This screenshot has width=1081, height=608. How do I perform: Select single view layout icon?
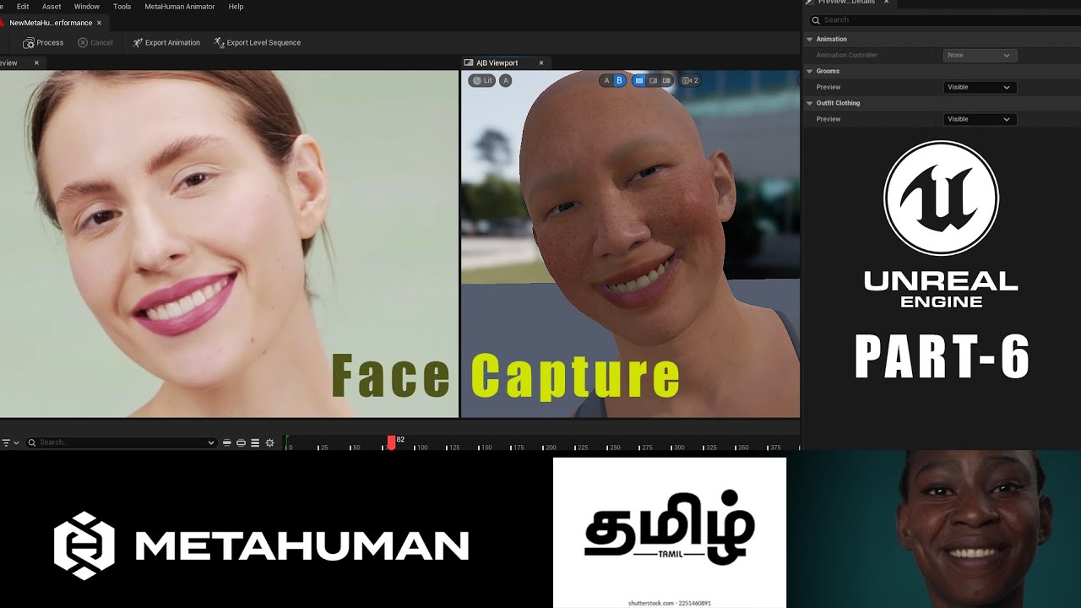[x=639, y=80]
